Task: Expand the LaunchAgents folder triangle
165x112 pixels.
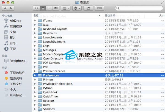Action: tap(35, 37)
